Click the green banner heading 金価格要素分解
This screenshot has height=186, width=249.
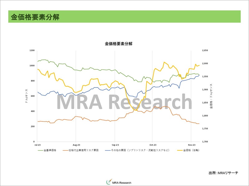pos(35,17)
